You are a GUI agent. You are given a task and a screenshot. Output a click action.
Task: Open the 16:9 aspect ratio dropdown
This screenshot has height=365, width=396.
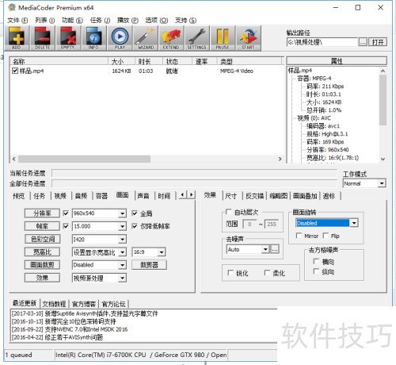(x=162, y=252)
